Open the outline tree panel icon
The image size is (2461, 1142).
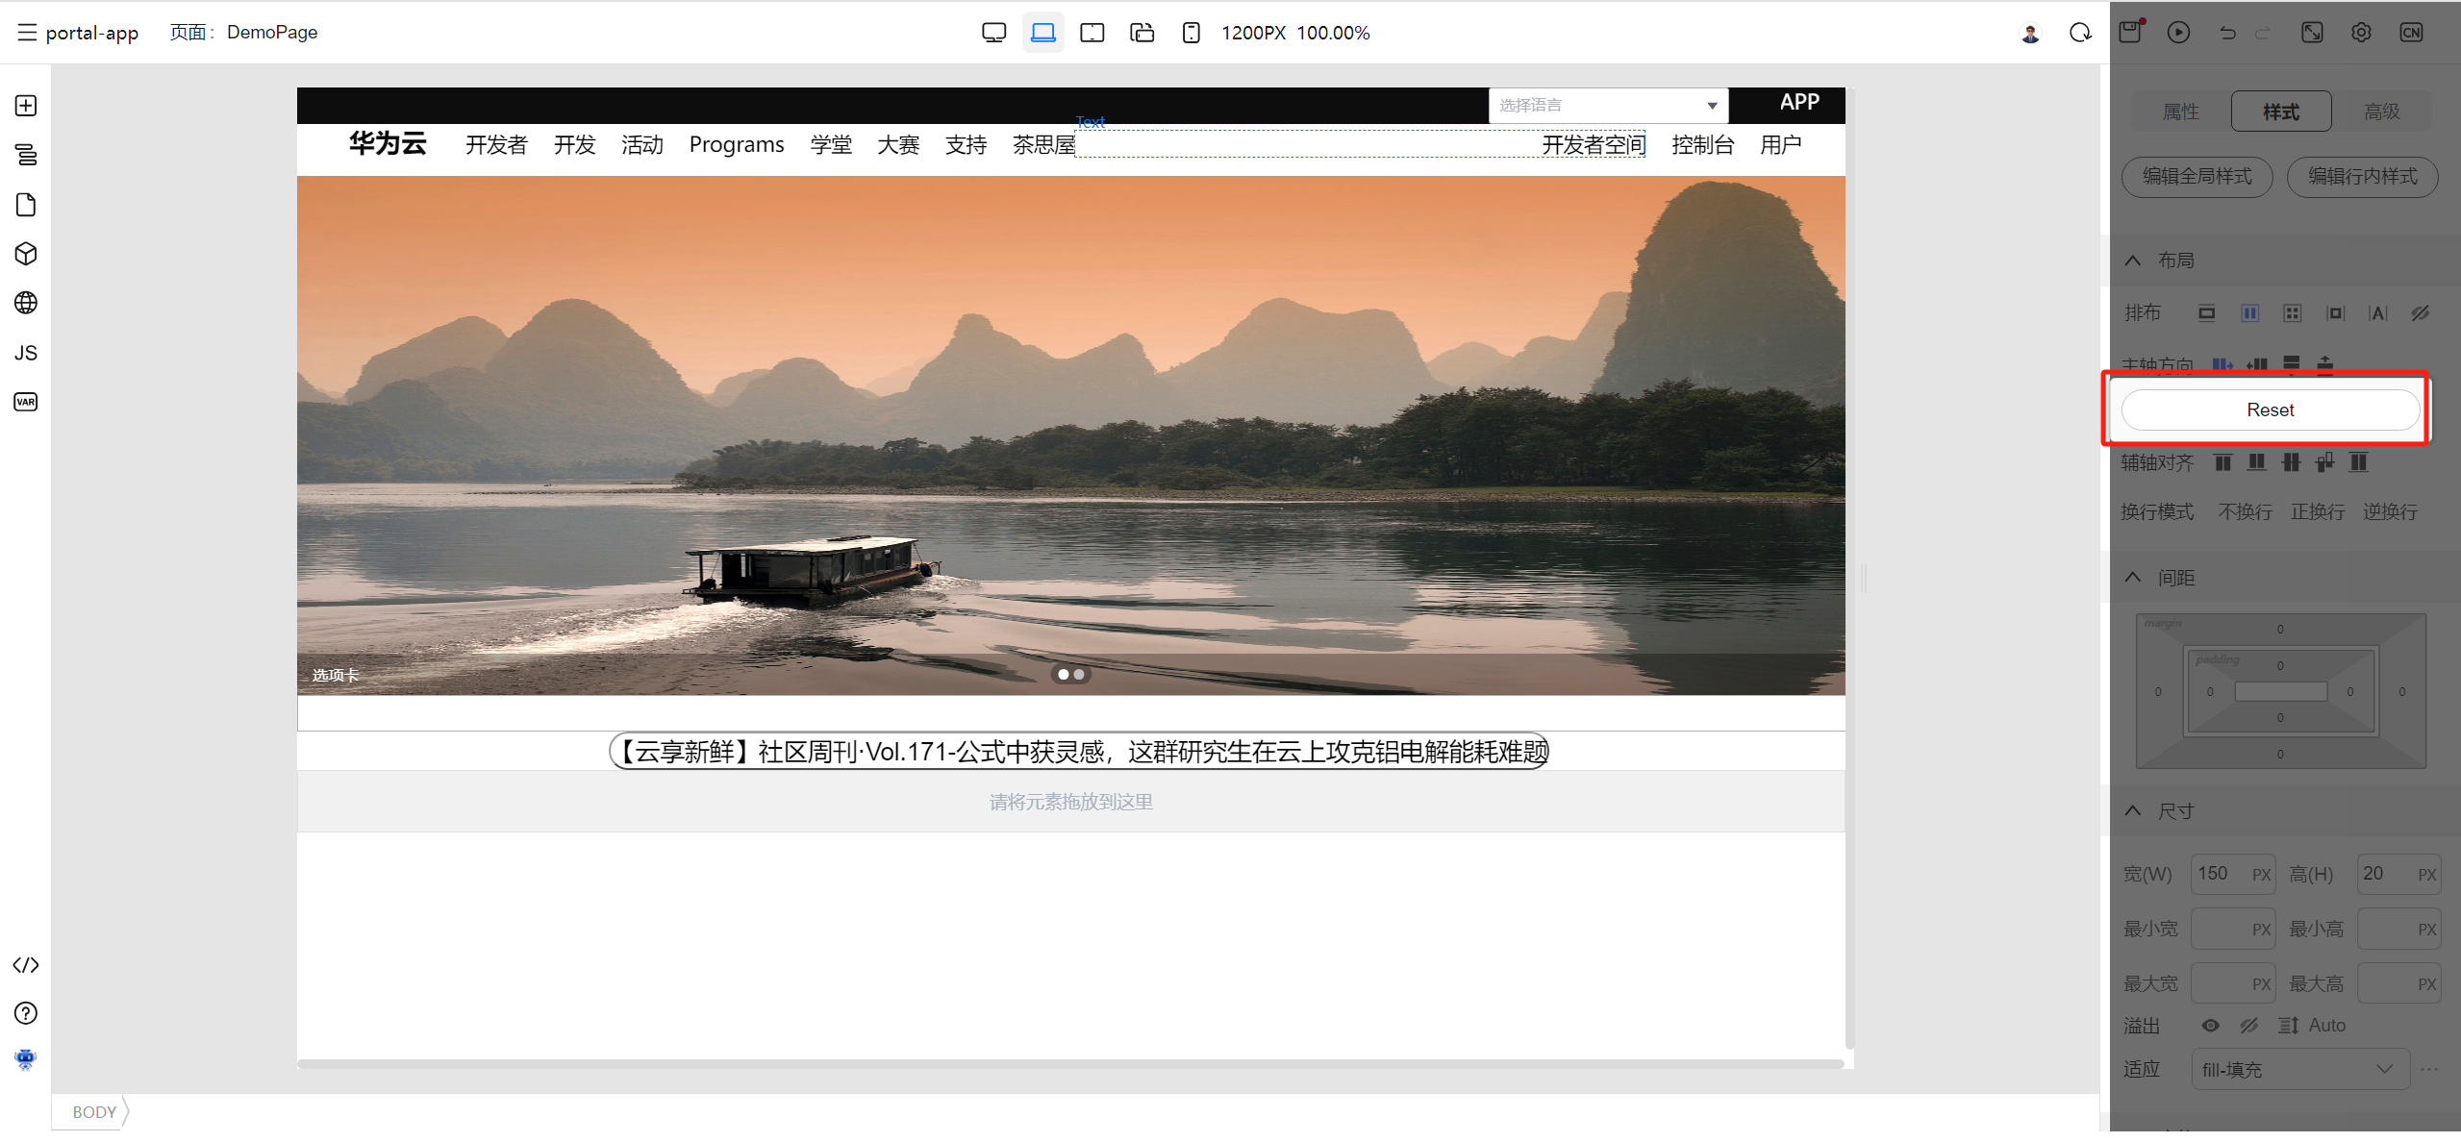(x=26, y=155)
